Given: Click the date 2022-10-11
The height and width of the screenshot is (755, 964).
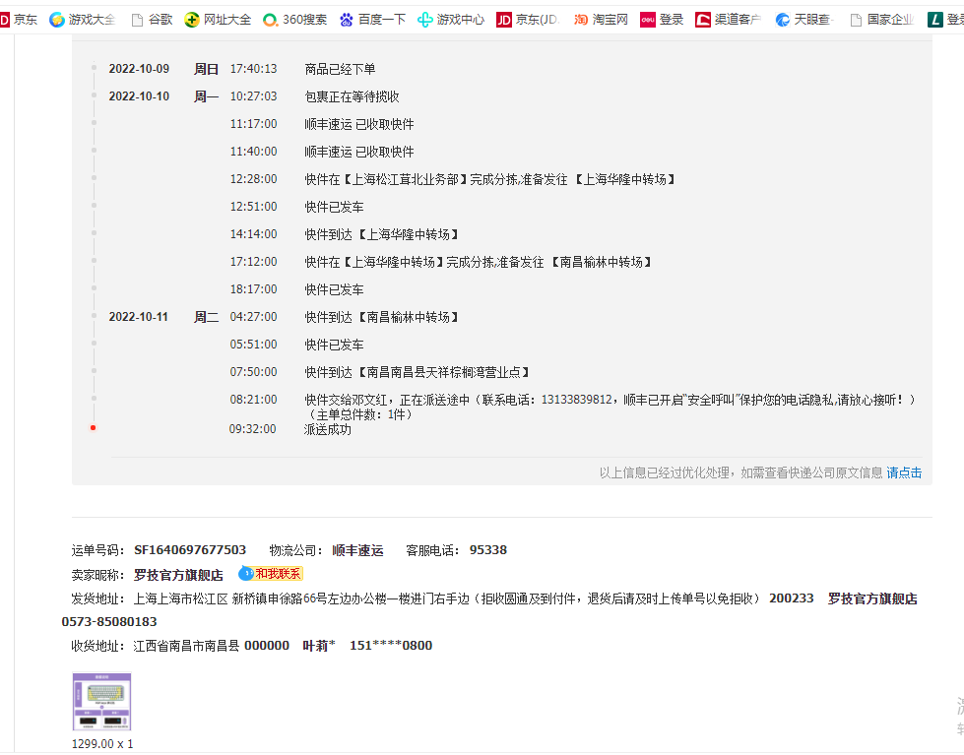Looking at the screenshot, I should point(138,317).
